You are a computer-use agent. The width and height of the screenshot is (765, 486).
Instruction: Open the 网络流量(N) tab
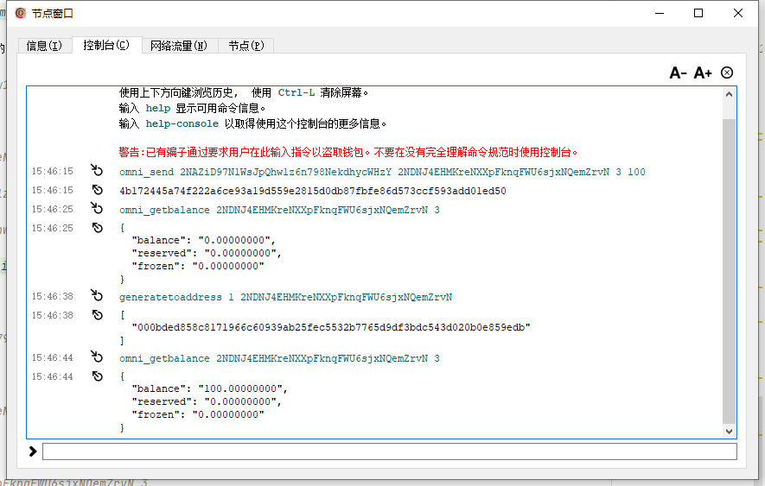(179, 46)
